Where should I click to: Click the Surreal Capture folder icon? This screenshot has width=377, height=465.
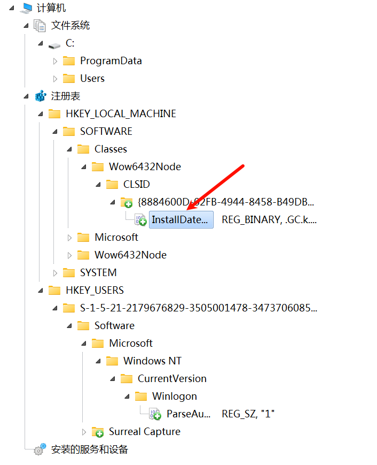98,431
